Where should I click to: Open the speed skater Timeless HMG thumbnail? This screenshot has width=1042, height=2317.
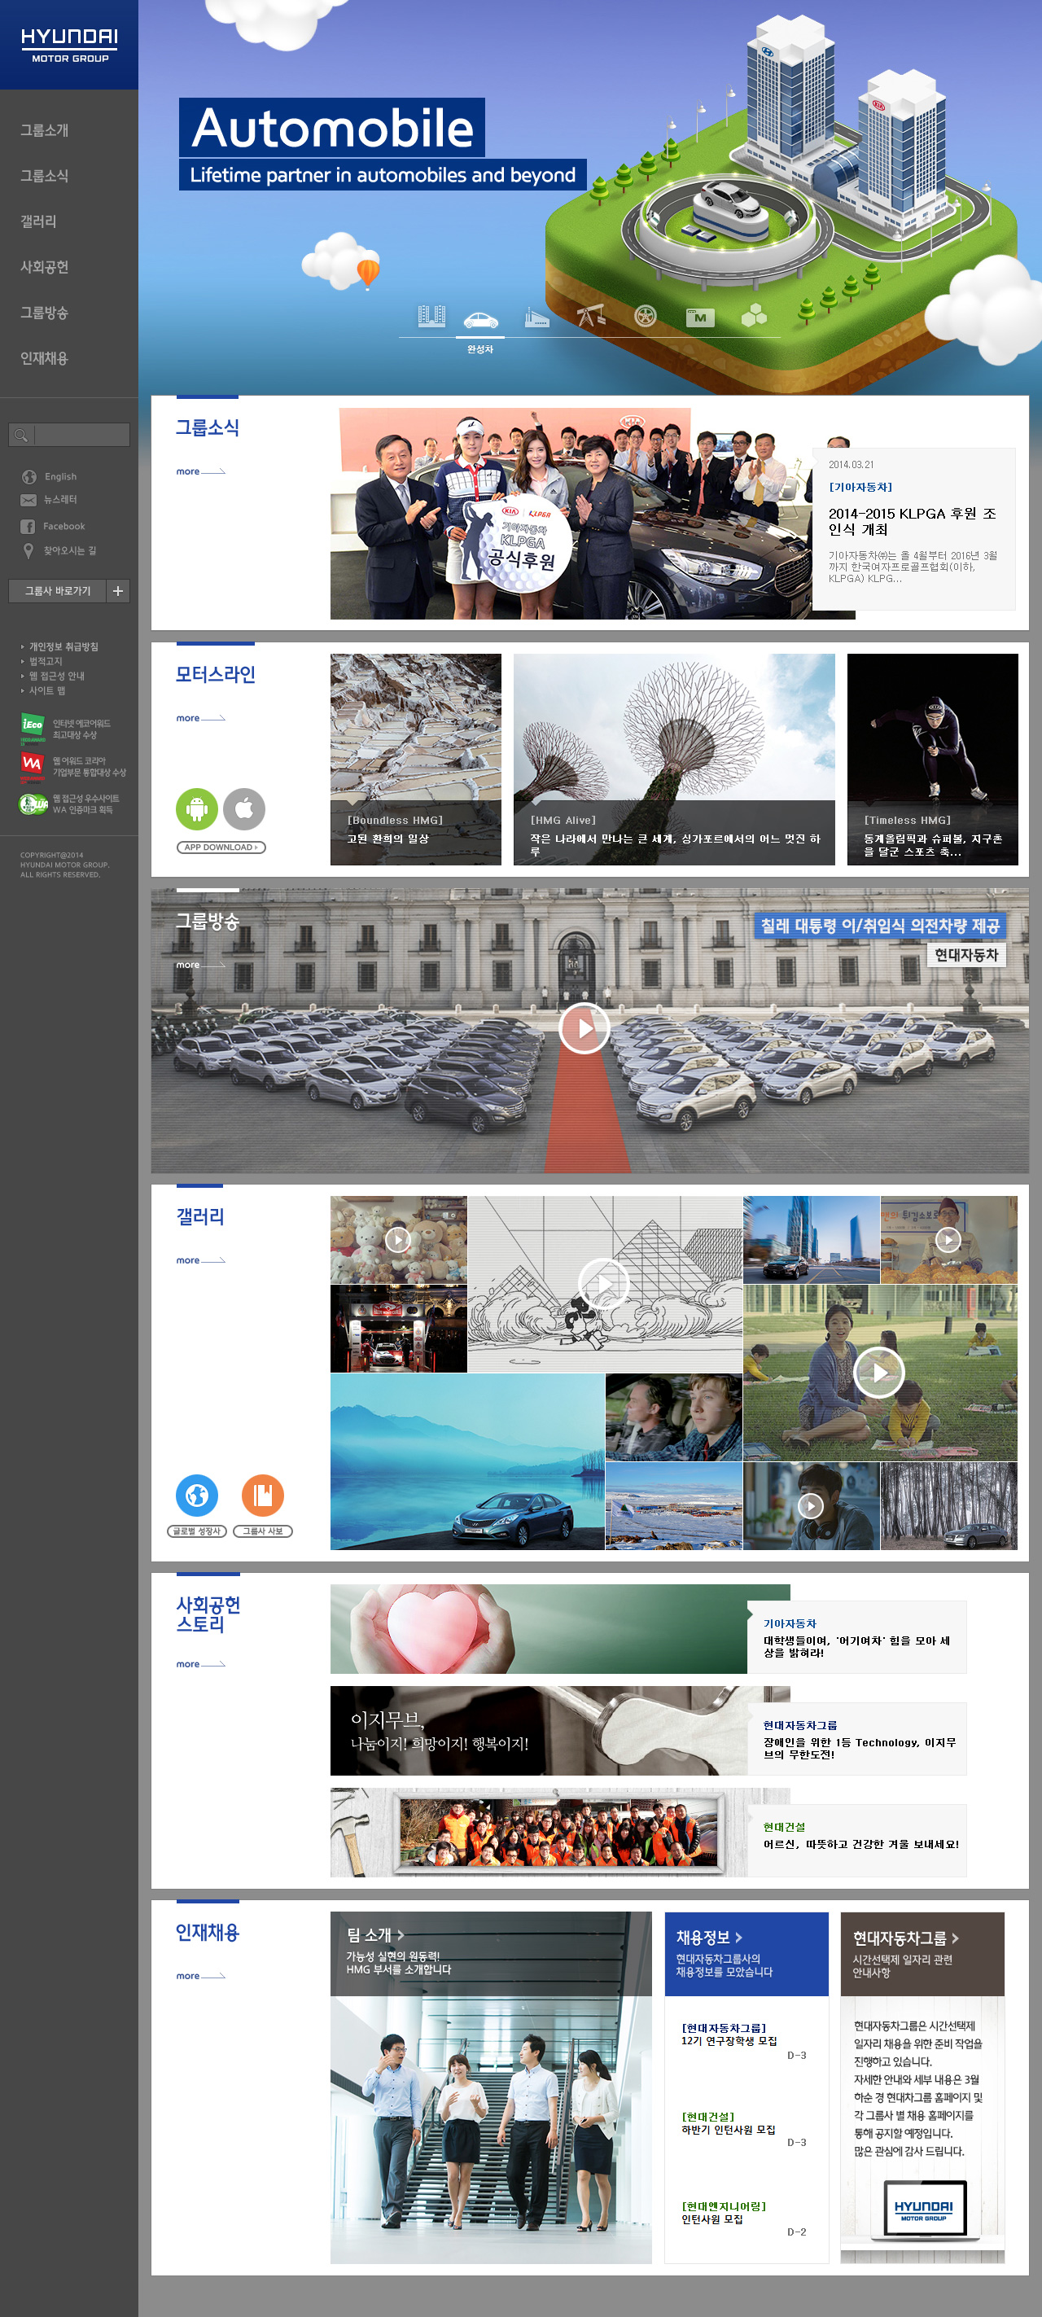pyautogui.click(x=931, y=758)
